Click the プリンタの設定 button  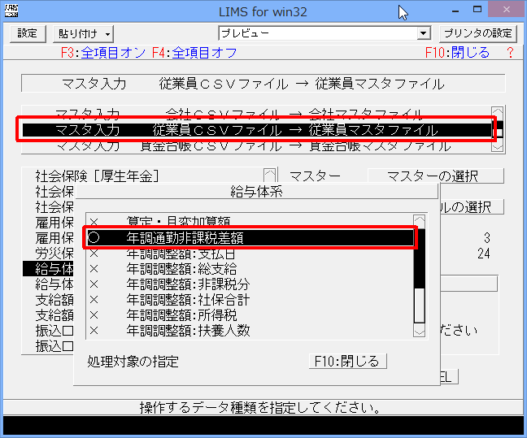click(477, 33)
